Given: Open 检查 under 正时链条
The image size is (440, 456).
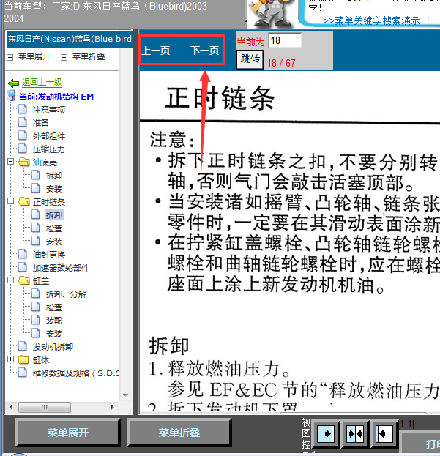Looking at the screenshot, I should pos(54,228).
